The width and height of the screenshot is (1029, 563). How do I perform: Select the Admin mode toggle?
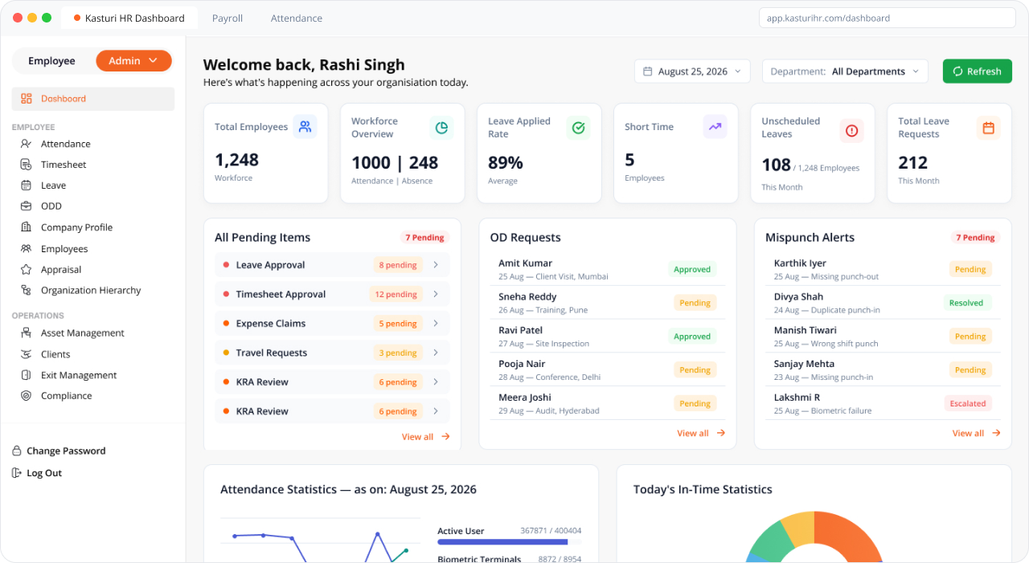pyautogui.click(x=133, y=61)
